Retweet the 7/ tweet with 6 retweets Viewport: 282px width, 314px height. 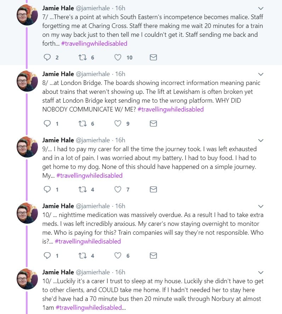pyautogui.click(x=82, y=57)
